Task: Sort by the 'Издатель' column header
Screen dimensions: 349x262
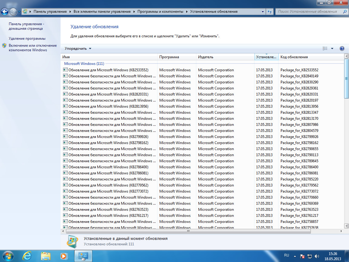Action: point(225,57)
